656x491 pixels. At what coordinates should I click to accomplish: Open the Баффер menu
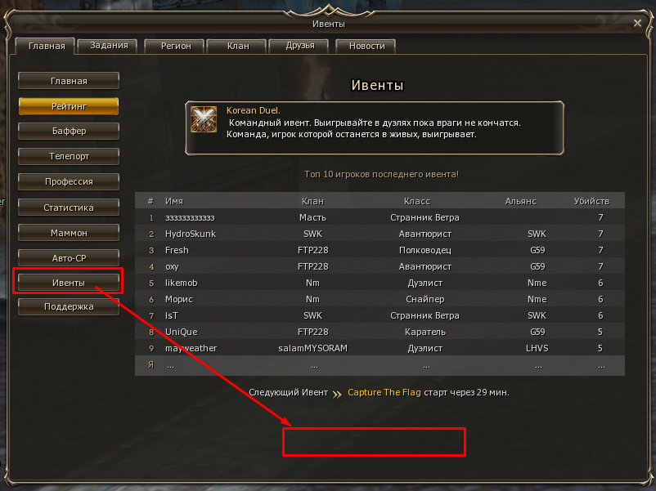[69, 132]
